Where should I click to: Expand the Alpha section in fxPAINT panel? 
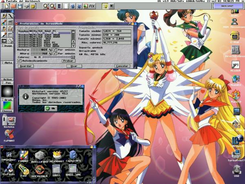click(x=7, y=63)
